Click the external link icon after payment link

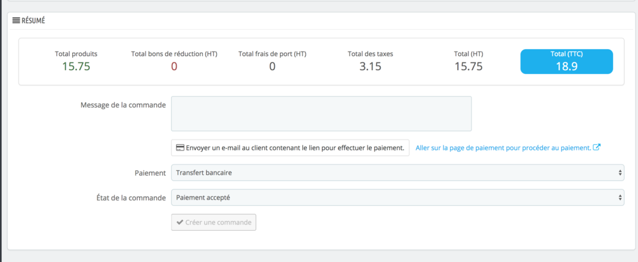click(597, 147)
